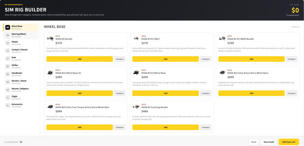Screen dimensions: 304x146
Task: Click the 'MOZA R3 PC/XBOX Bundle' title
Action: (x=241, y=39)
